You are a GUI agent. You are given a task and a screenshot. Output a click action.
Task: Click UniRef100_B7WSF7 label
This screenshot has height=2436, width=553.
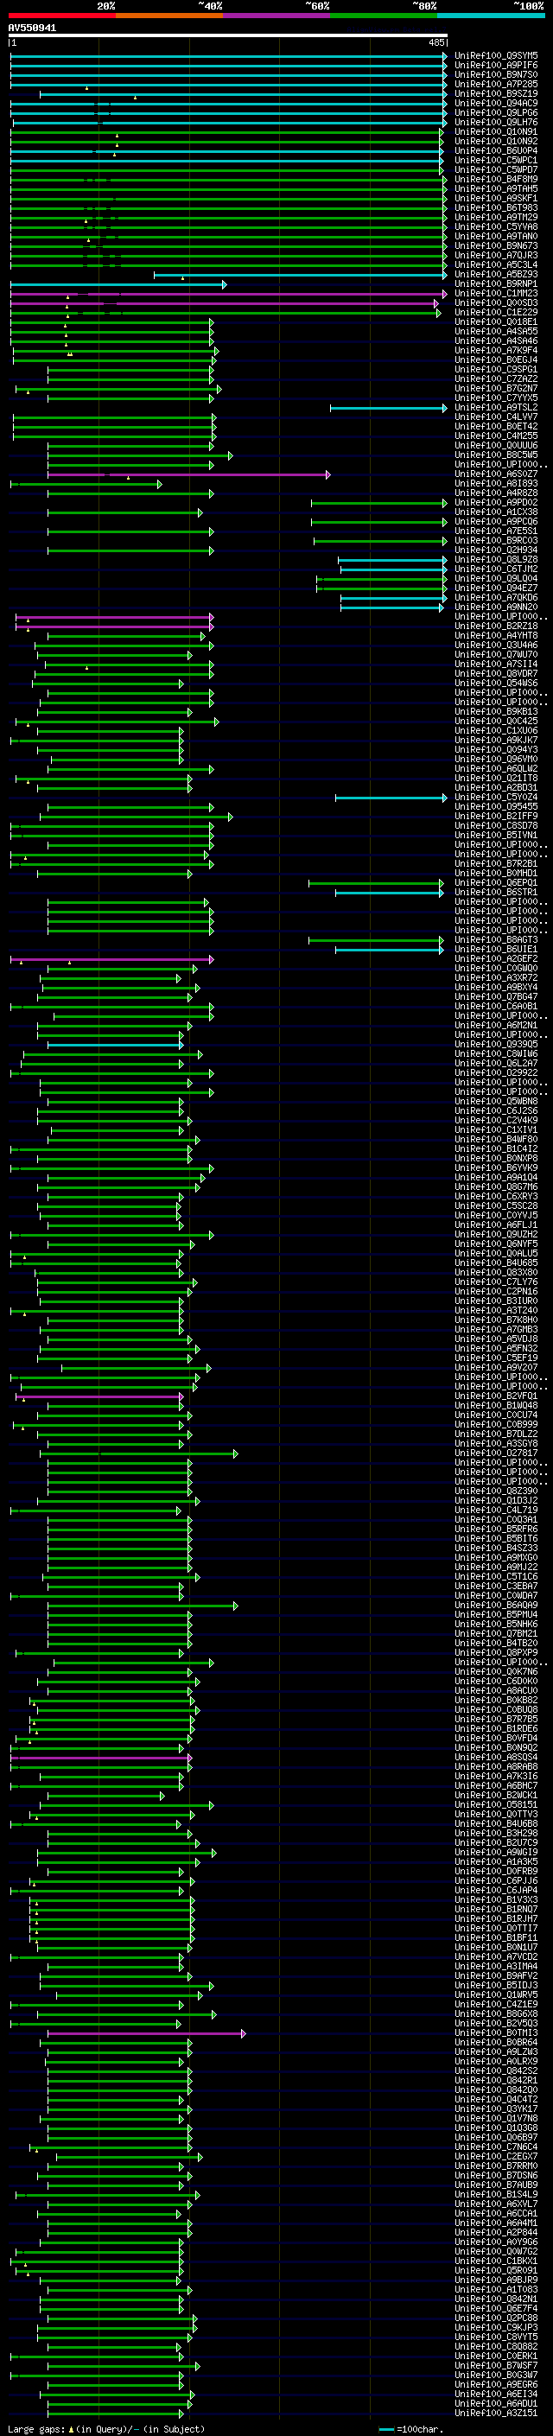tap(496, 2365)
